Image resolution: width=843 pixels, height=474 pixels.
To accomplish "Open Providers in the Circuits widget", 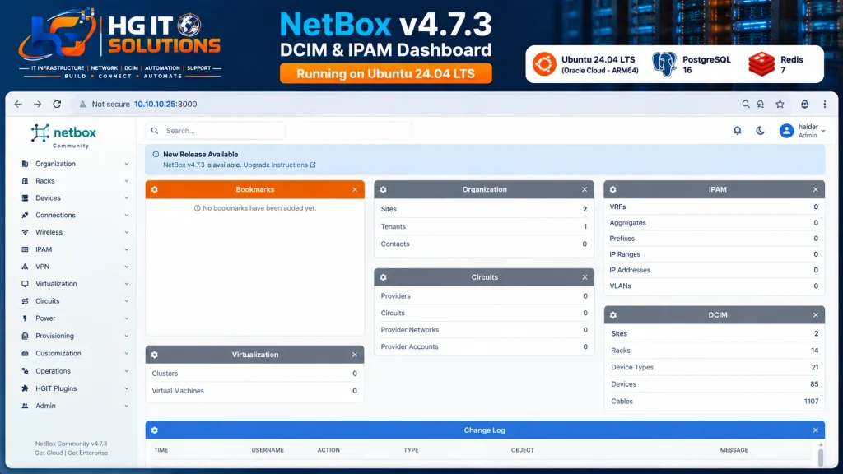I will click(x=396, y=296).
